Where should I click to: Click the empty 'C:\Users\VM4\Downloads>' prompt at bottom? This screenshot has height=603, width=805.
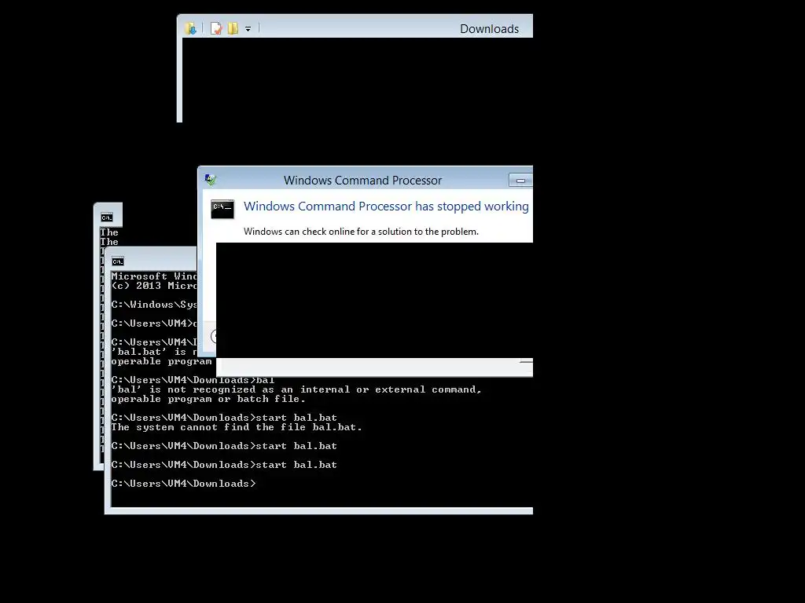pyautogui.click(x=183, y=484)
